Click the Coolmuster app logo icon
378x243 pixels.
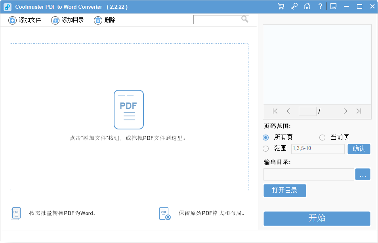pyautogui.click(x=8, y=7)
